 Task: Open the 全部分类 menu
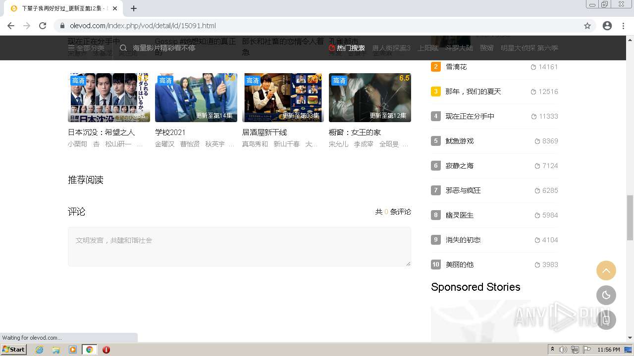click(86, 48)
